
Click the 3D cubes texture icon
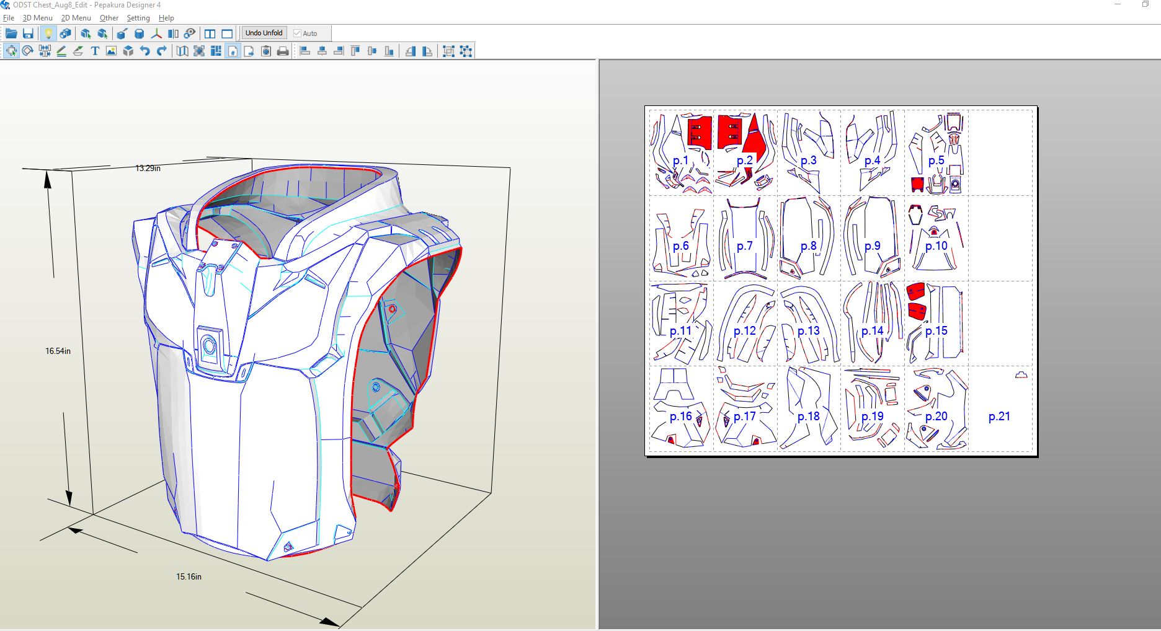click(65, 33)
